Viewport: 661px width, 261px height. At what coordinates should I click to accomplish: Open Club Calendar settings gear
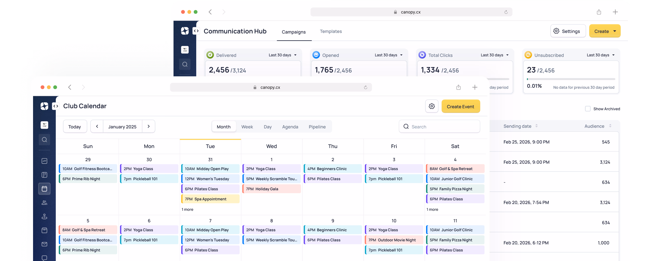click(432, 106)
